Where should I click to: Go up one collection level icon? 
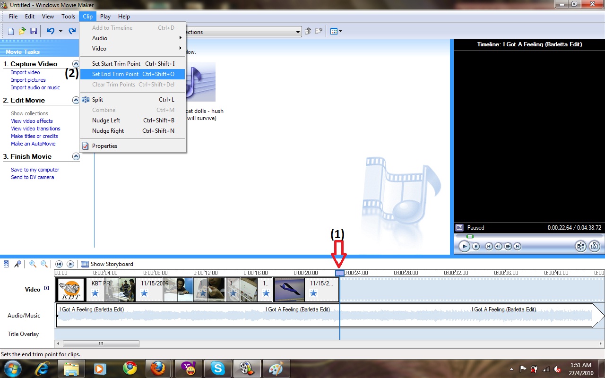(308, 32)
